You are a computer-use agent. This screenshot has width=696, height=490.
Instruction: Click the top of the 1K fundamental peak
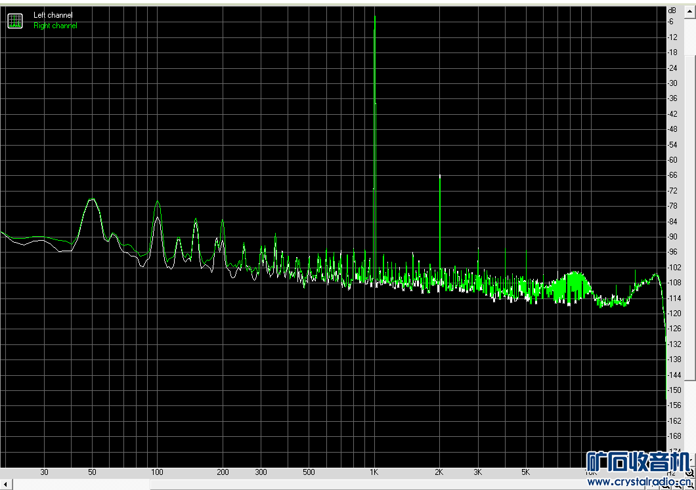coord(375,17)
